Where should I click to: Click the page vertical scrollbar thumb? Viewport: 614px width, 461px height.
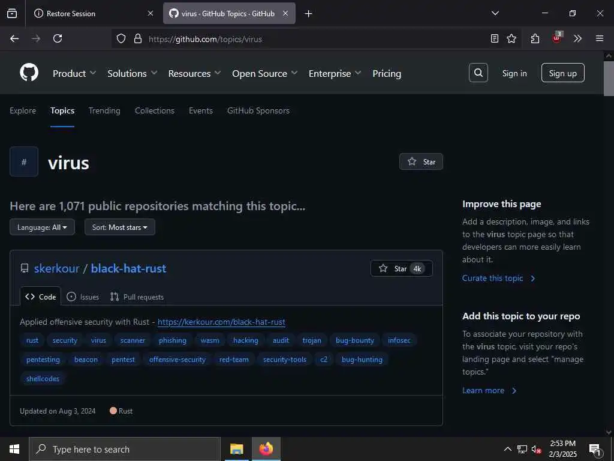coord(609,78)
